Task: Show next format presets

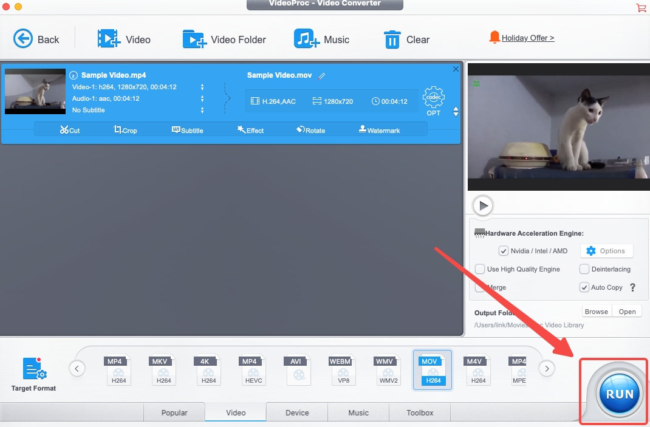Action: (x=547, y=369)
